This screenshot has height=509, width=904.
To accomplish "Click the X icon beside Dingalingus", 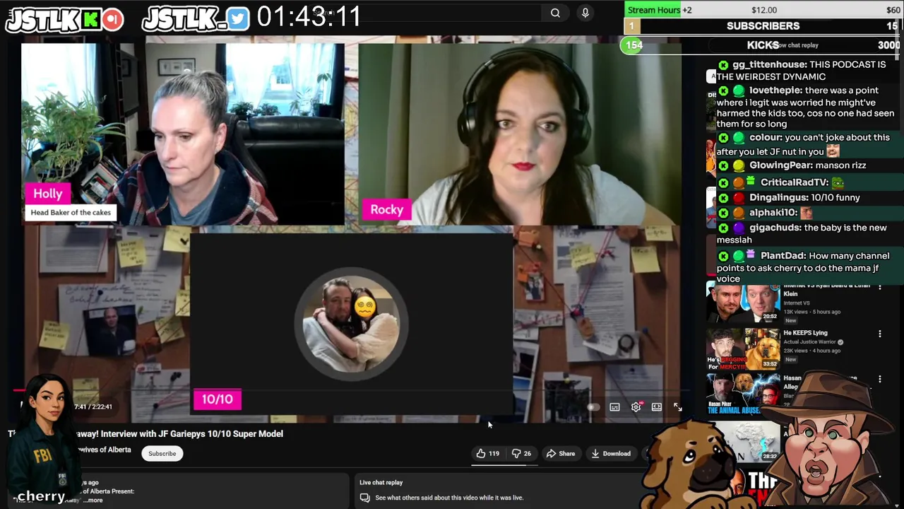I will pos(723,198).
